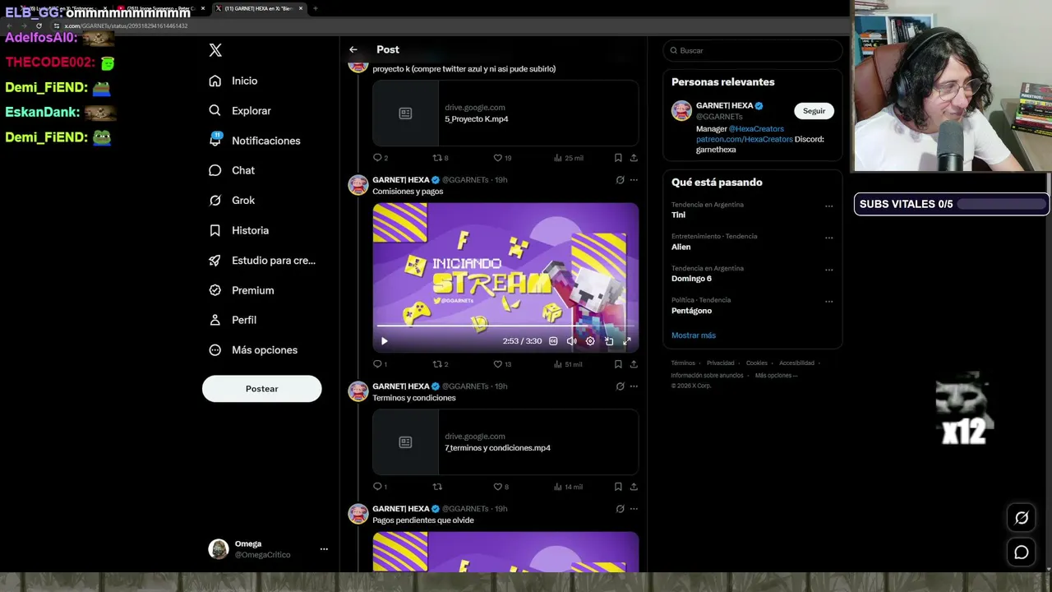The height and width of the screenshot is (592, 1052).
Task: Reply to the Comisiones y pagos post
Action: [378, 363]
